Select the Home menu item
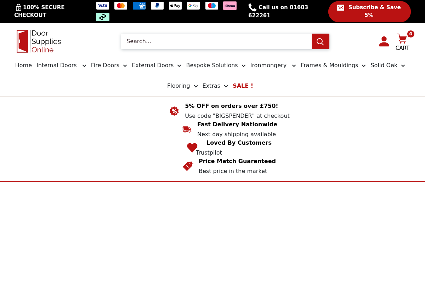This screenshot has height=283, width=425. tap(23, 65)
